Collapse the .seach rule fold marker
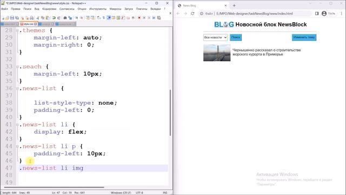This screenshot has width=346, height=195. 17,67
